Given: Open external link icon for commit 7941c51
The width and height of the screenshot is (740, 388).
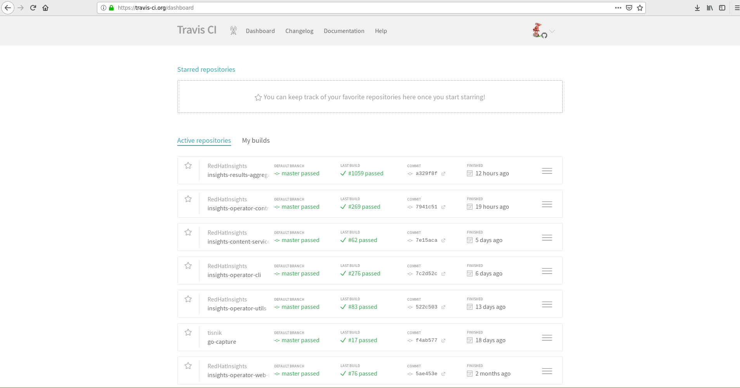Looking at the screenshot, I should point(443,207).
